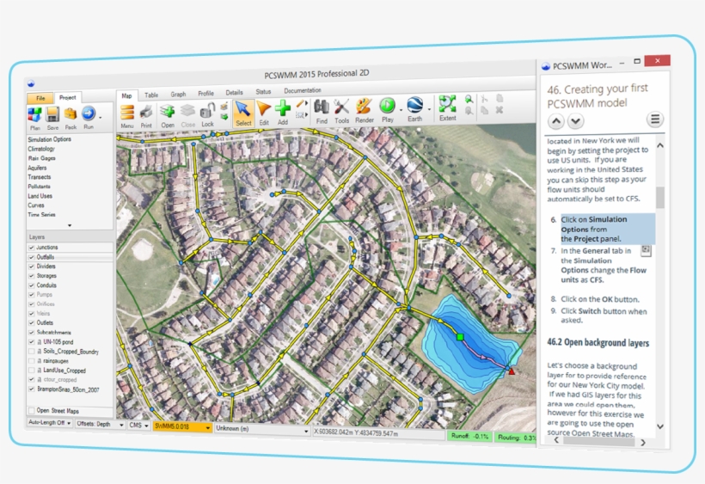Open Climatology in Project panel
The width and height of the screenshot is (705, 484).
point(41,149)
